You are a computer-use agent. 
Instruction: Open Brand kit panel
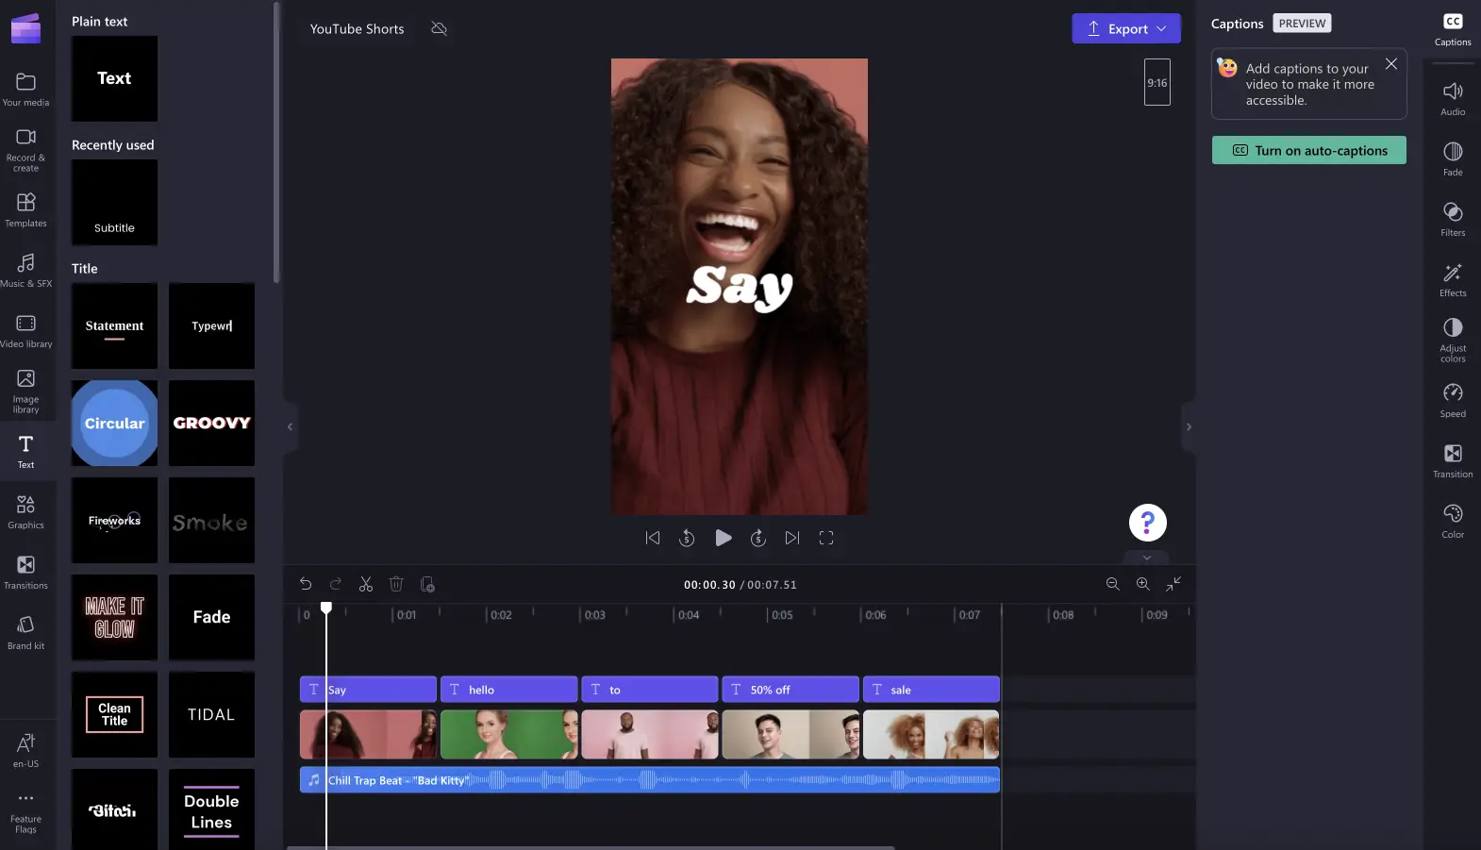coord(25,633)
